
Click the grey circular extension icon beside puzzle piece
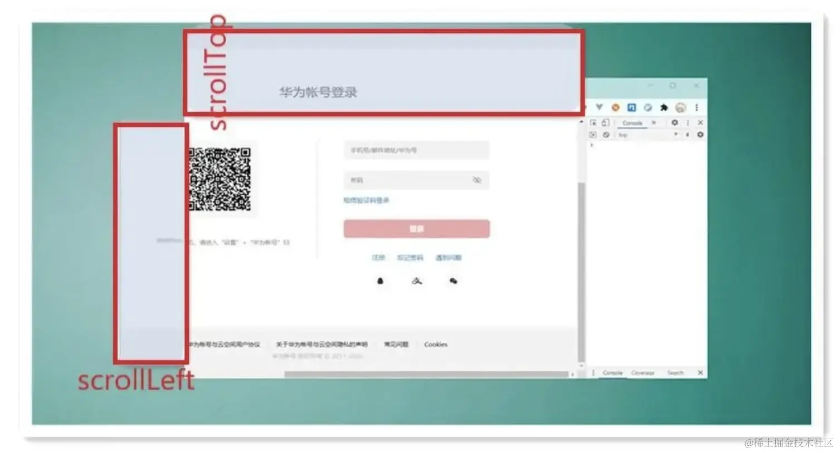[648, 107]
